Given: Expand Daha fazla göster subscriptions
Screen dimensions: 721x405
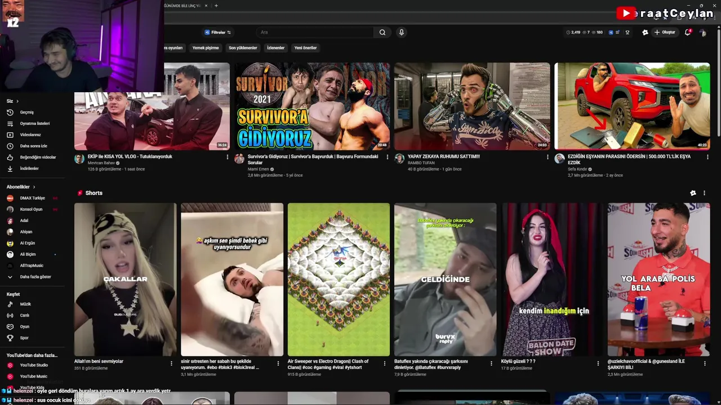Looking at the screenshot, I should coord(29,277).
